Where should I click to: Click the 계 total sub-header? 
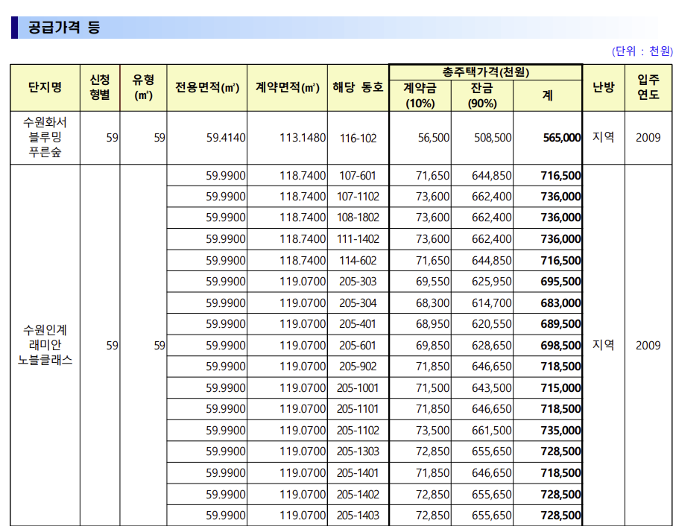(x=548, y=95)
